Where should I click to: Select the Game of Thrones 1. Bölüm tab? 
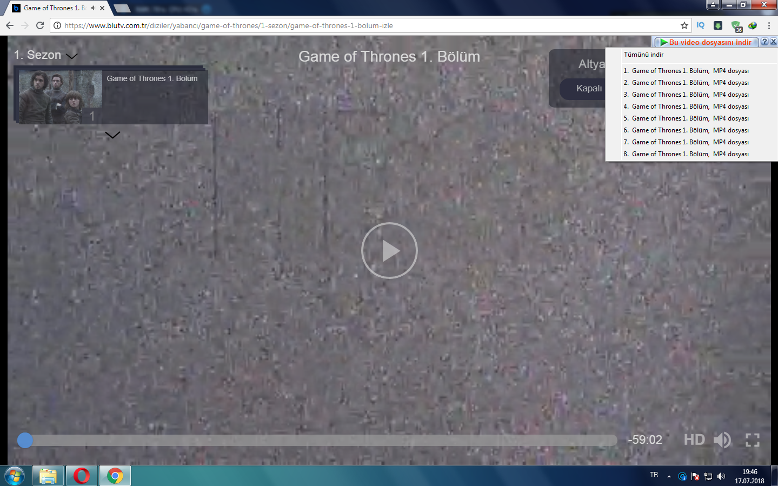tap(54, 8)
